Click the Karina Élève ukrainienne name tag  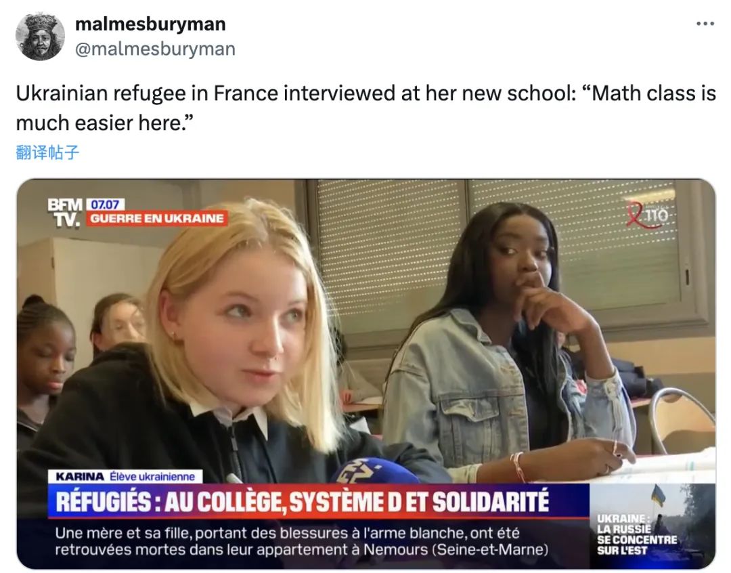coord(125,476)
